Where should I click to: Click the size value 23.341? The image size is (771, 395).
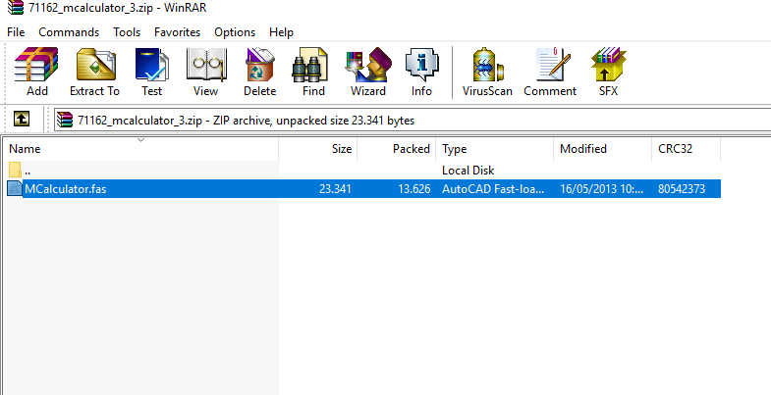click(x=335, y=189)
